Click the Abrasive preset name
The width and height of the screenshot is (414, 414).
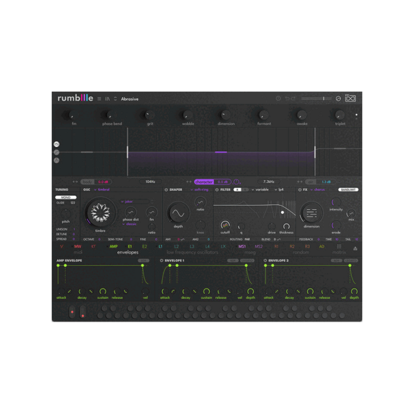[130, 99]
